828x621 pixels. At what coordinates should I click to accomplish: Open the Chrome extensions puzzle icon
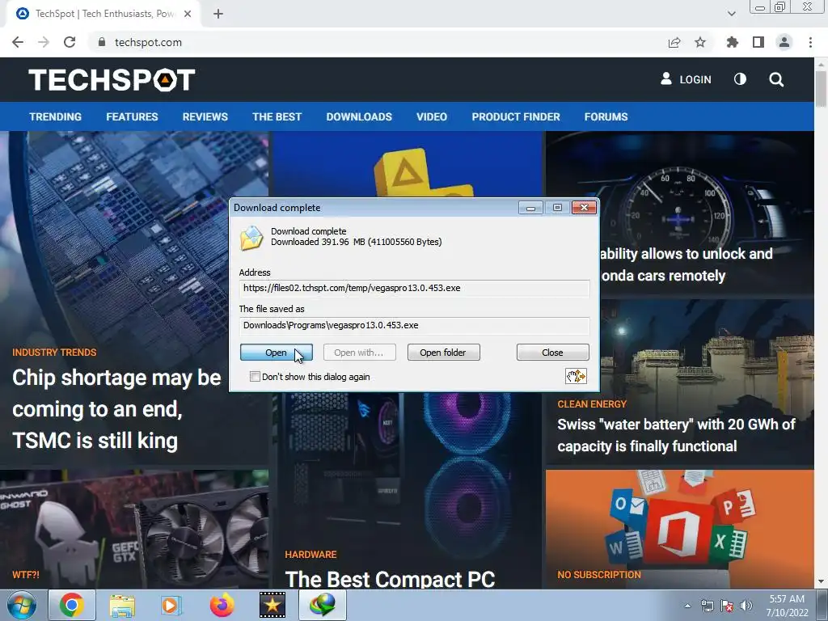point(732,42)
